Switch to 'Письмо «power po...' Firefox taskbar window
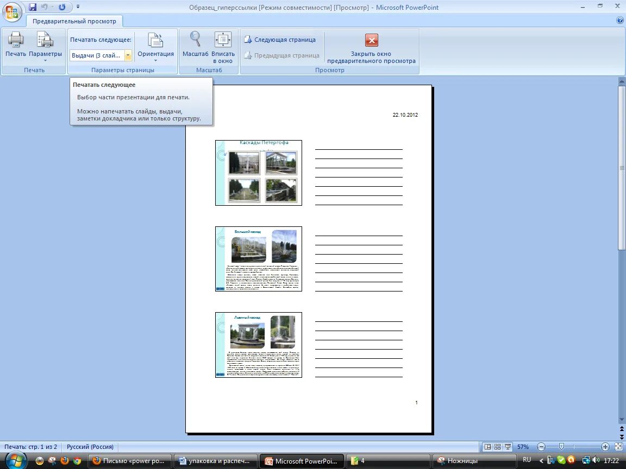 pyautogui.click(x=129, y=461)
